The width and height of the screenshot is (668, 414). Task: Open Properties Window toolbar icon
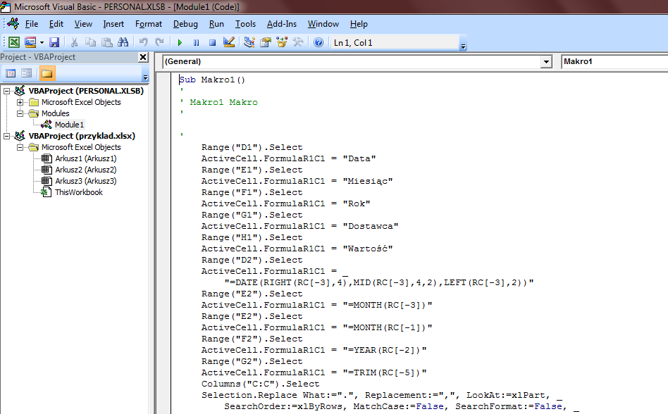point(266,42)
